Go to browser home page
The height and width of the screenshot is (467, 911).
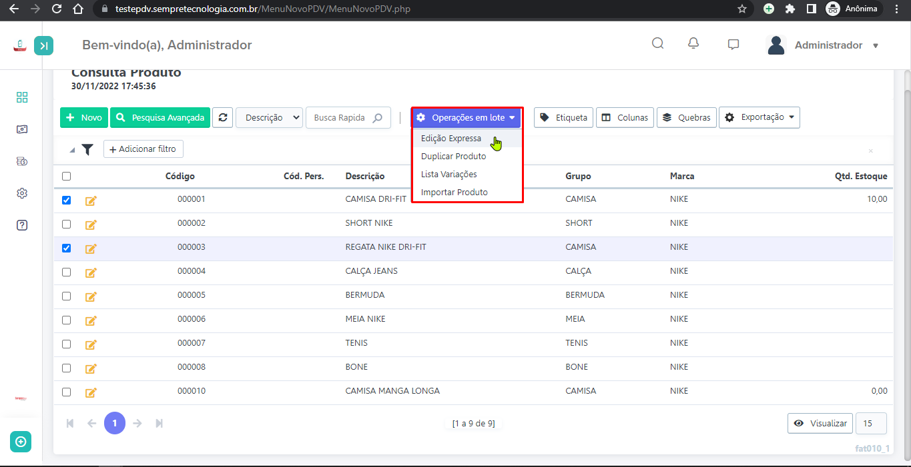tap(78, 9)
